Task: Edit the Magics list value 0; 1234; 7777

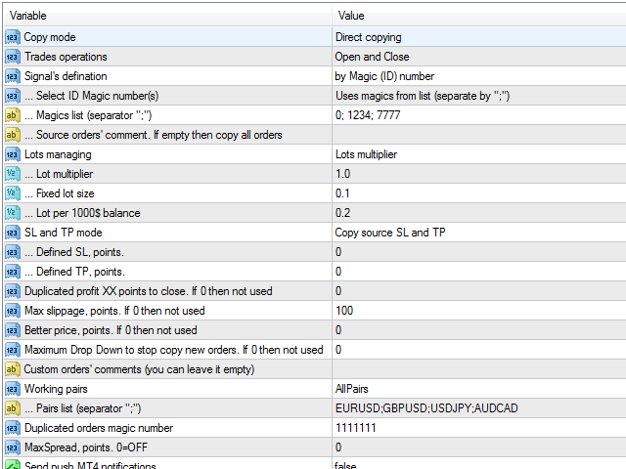Action: pyautogui.click(x=478, y=115)
